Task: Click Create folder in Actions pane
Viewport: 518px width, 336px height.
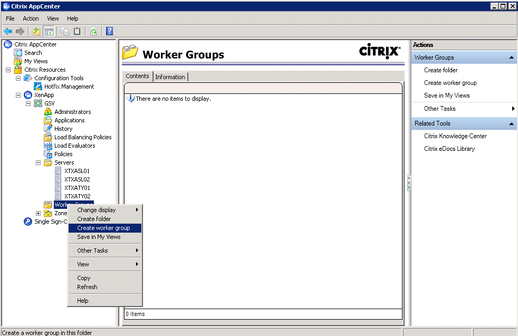Action: [440, 70]
